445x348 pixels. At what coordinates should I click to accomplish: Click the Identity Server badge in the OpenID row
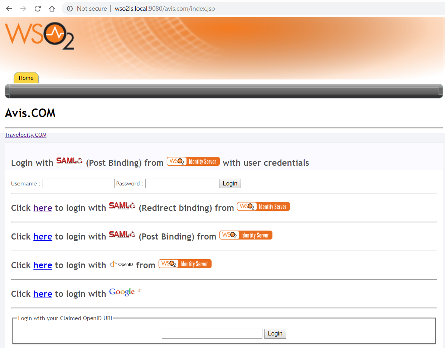(x=185, y=264)
